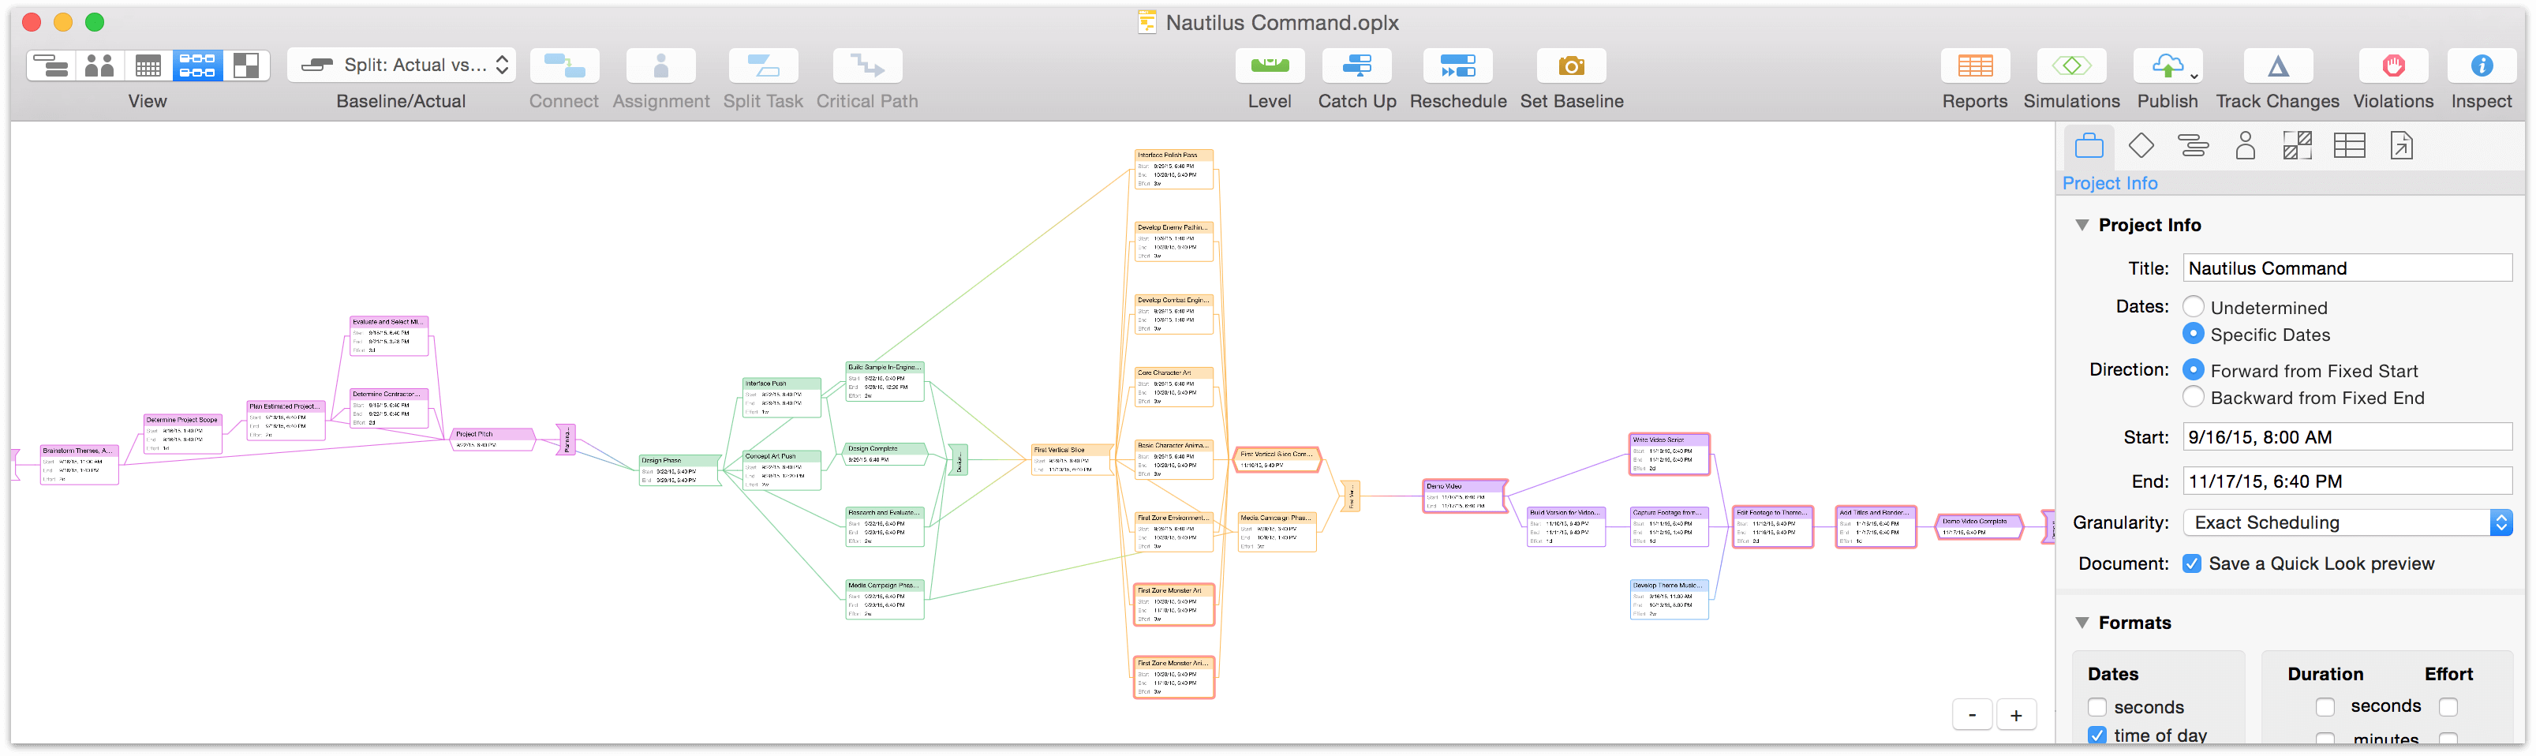2536x756 pixels.
Task: Click the Reschedule icon
Action: pos(1458,66)
